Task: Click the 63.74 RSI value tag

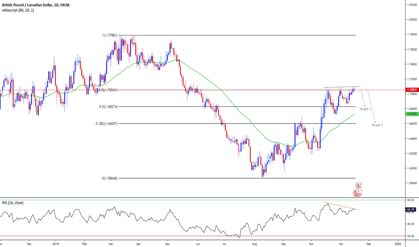Action: 410,209
